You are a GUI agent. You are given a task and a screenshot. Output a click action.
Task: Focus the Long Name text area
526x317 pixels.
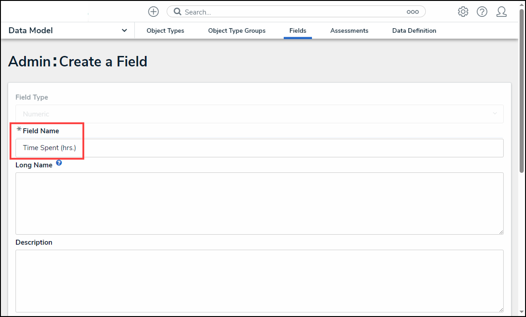259,203
